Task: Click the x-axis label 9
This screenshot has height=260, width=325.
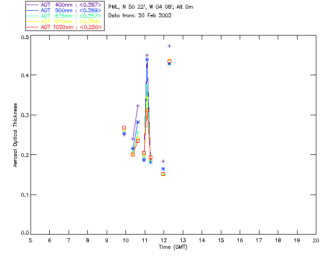Action: point(107,240)
